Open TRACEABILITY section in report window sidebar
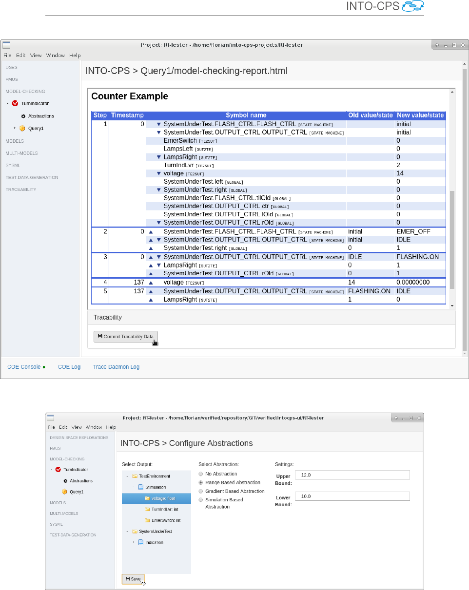Screen dimensions: 469x590 (x=21, y=190)
